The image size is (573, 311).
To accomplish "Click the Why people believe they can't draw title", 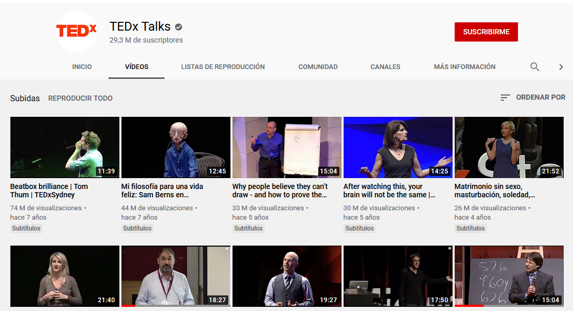I will (x=280, y=191).
